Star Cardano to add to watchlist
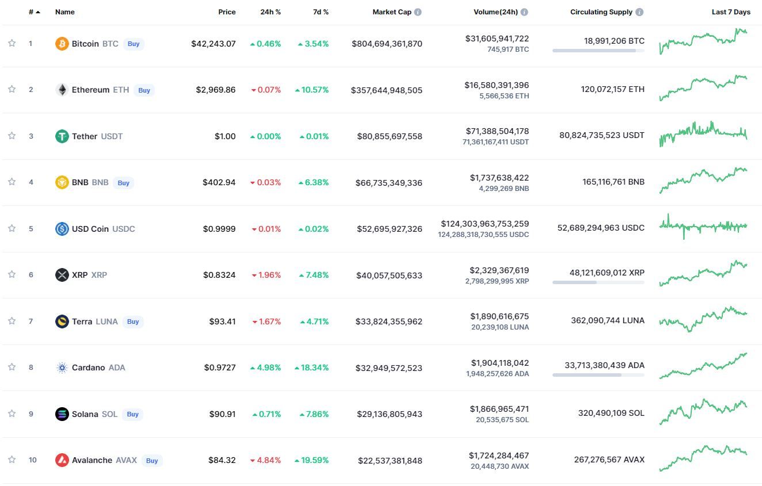This screenshot has height=486, width=762. [12, 367]
